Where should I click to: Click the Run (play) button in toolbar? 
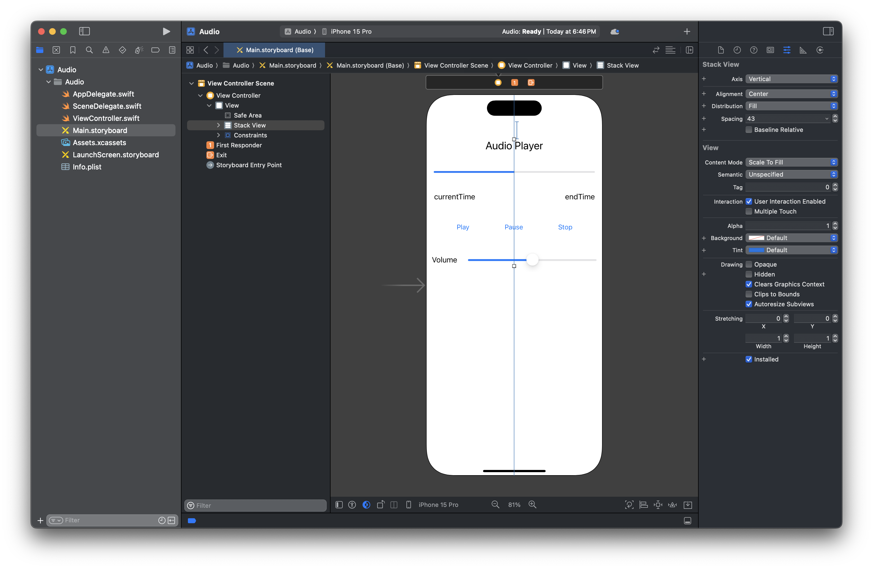click(x=166, y=31)
